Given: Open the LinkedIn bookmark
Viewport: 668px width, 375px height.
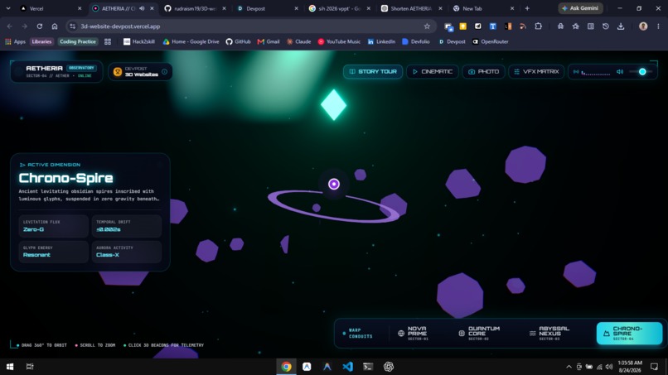Looking at the screenshot, I should tap(381, 41).
